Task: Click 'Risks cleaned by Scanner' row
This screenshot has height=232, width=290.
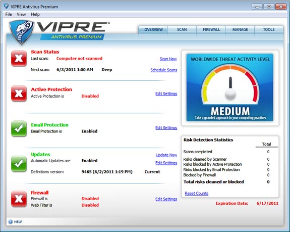Action: coord(226,159)
